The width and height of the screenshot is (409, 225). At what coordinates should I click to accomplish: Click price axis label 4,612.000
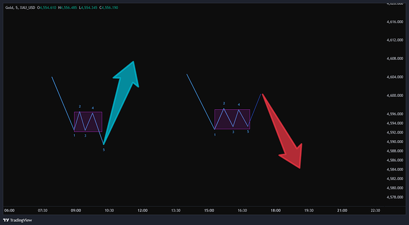[395, 40]
